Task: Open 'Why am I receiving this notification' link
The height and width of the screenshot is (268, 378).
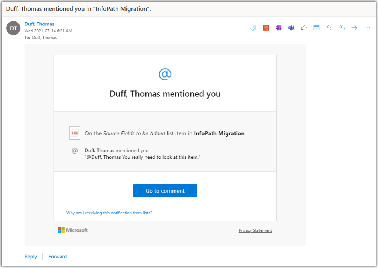Action: click(x=109, y=213)
